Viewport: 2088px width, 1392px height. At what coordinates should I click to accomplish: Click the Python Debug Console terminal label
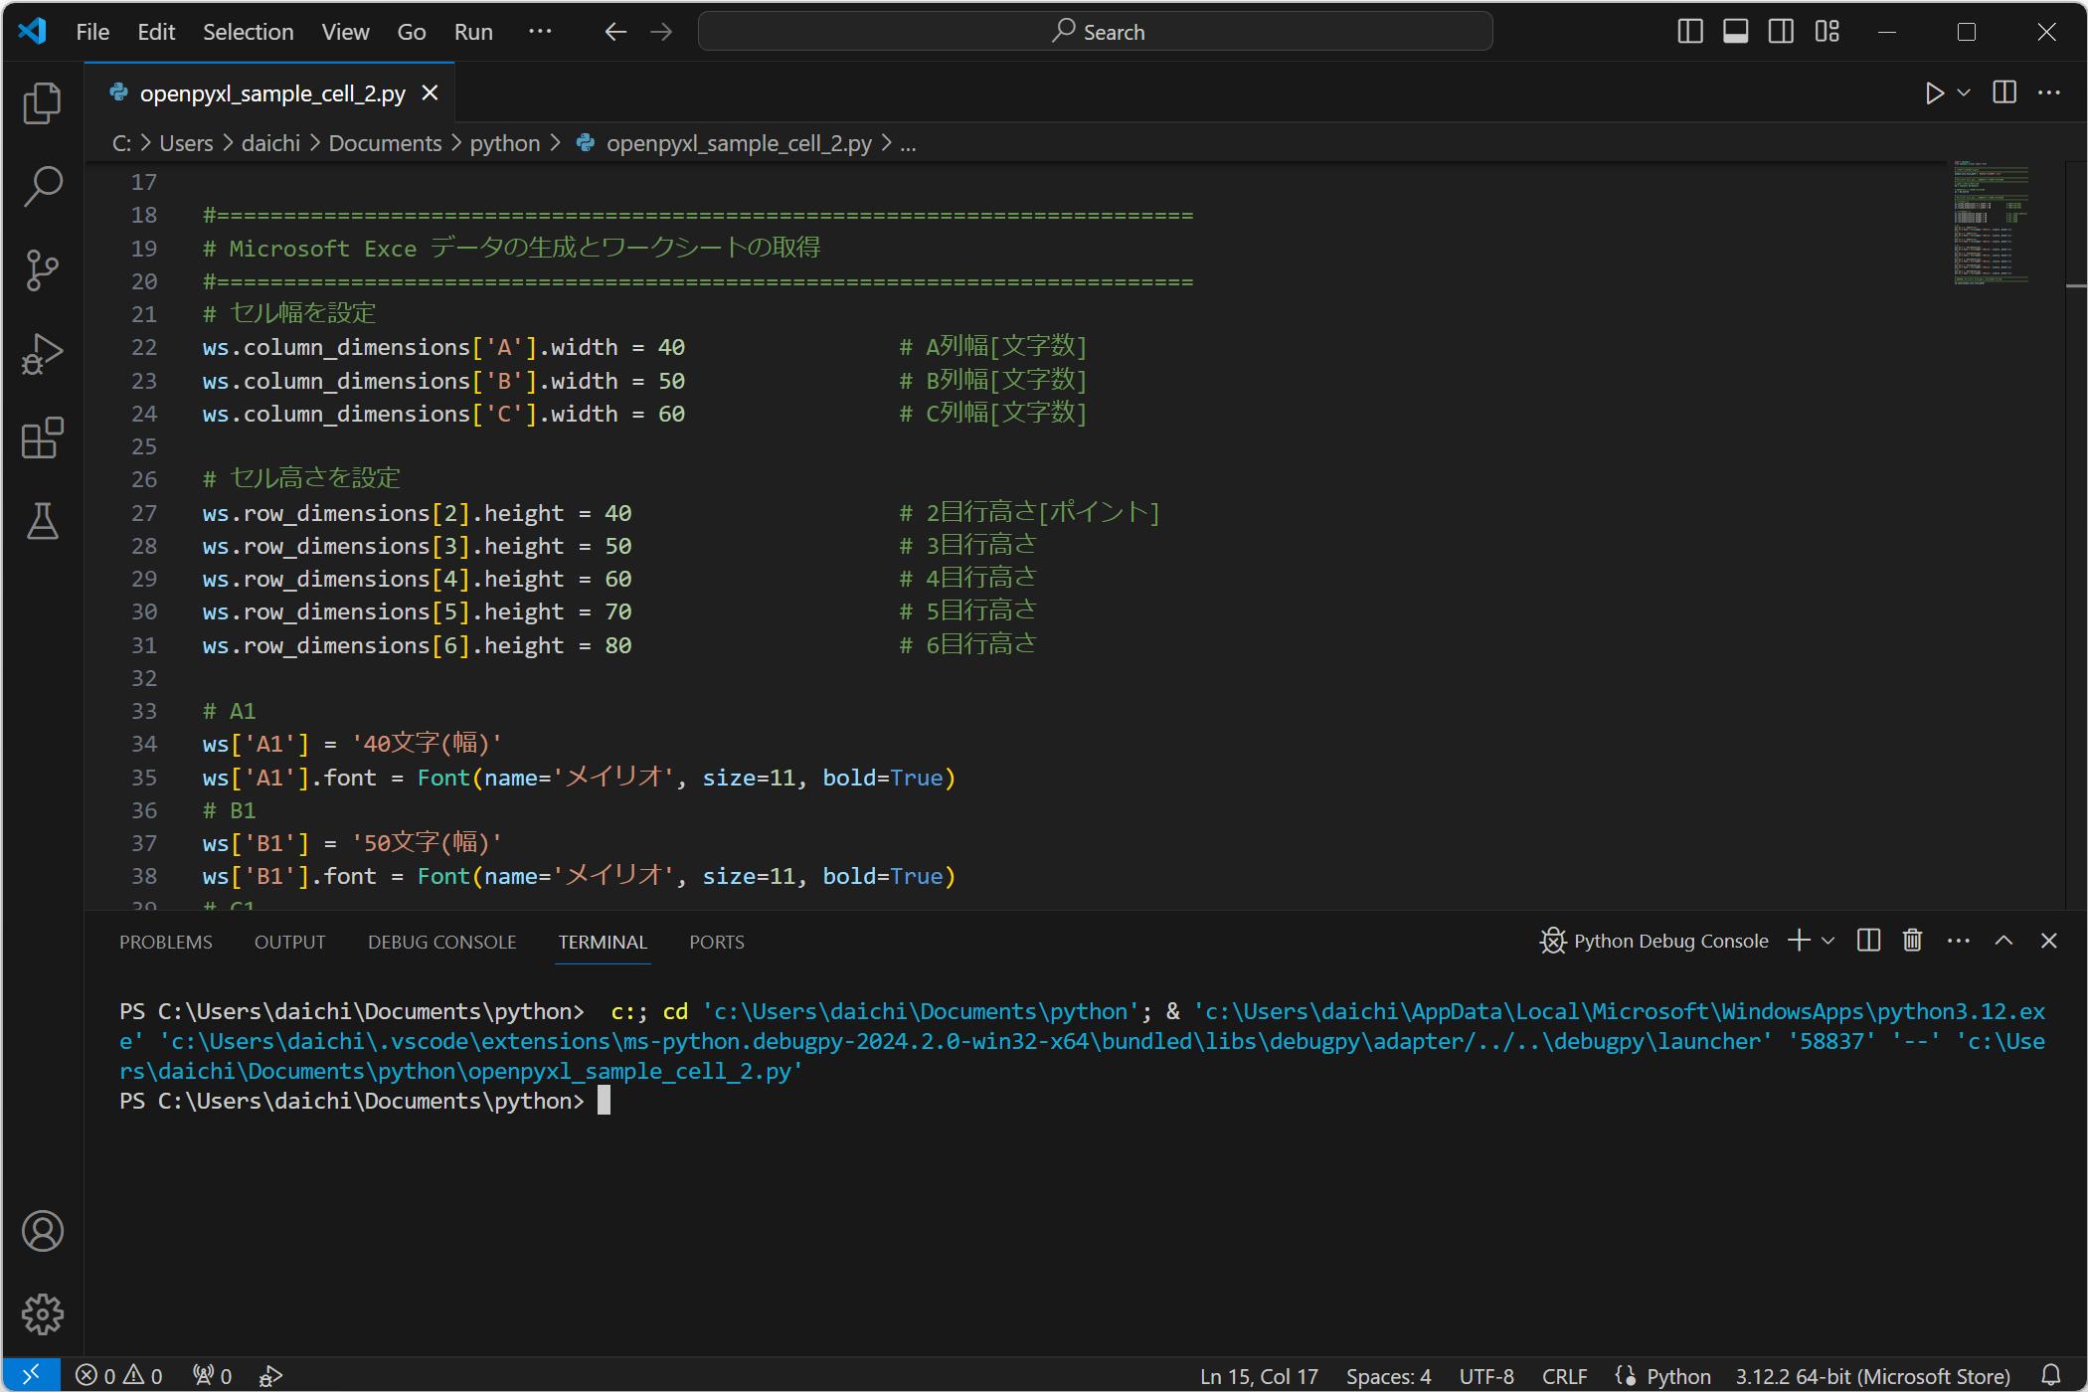tap(1654, 941)
